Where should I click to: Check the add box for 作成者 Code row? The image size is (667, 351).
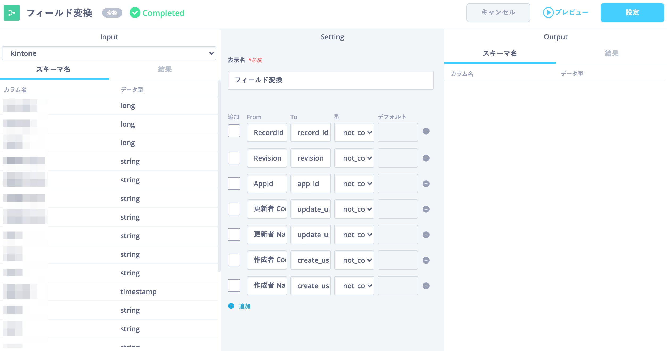coord(234,260)
